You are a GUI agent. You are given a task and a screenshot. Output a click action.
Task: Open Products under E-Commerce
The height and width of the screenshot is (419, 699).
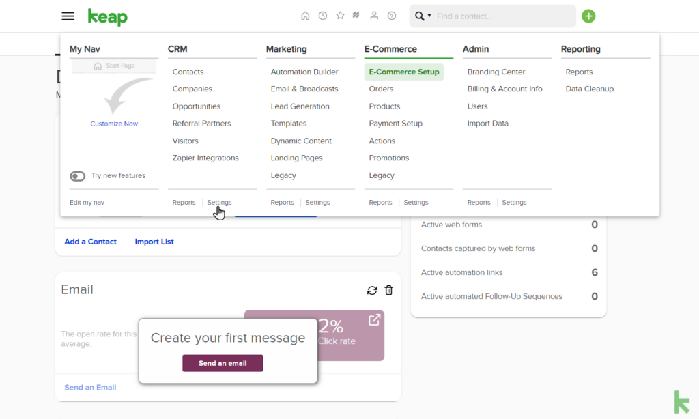pos(384,106)
